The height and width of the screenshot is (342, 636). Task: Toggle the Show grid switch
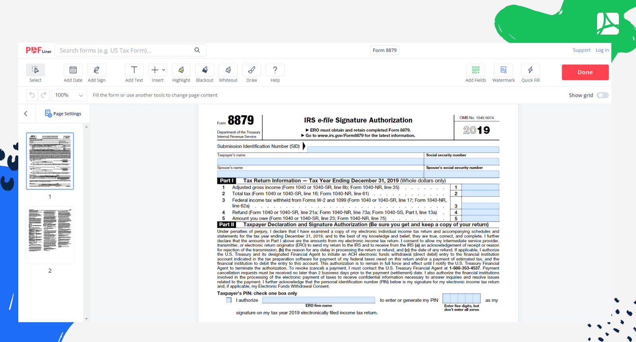click(x=602, y=95)
